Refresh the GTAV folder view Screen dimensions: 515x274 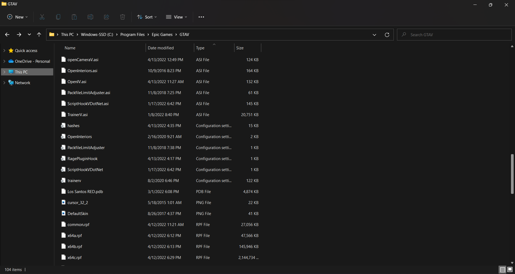tap(387, 35)
